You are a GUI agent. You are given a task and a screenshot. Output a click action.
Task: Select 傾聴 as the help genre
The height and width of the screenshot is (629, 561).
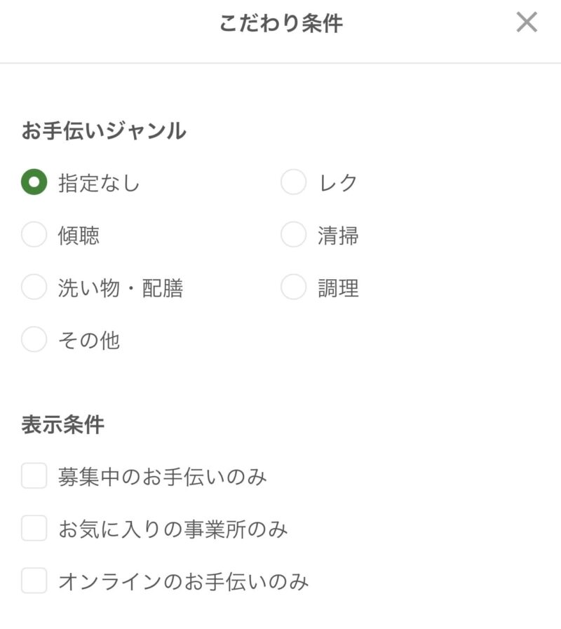(34, 236)
